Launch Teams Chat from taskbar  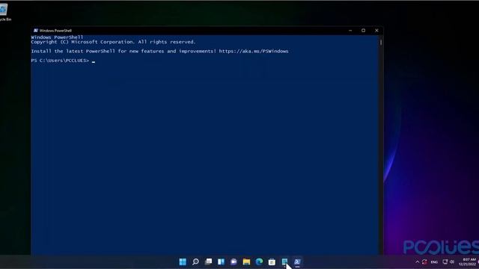234,262
